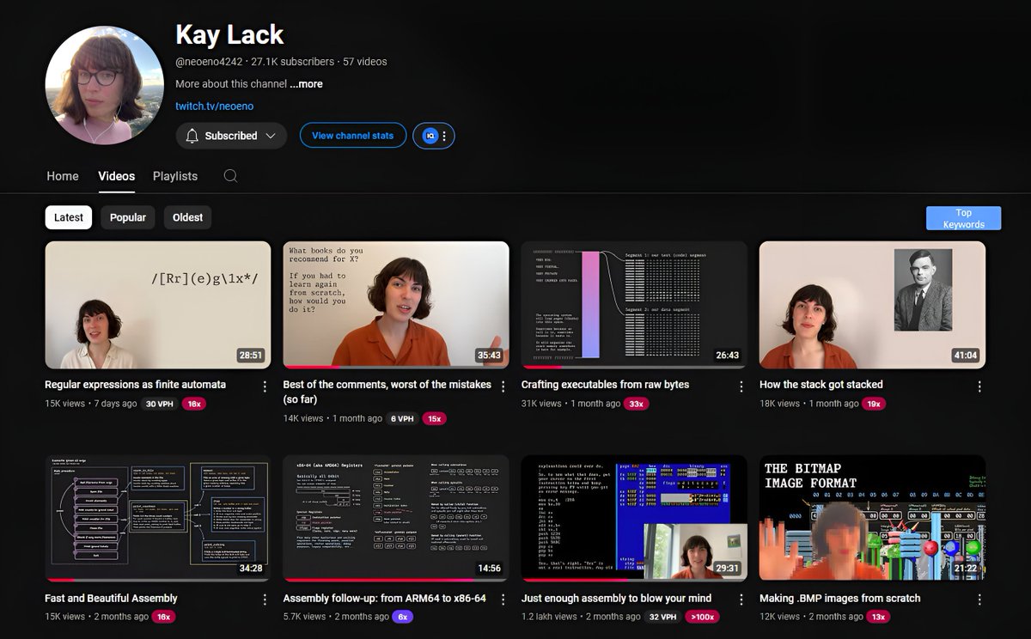
Task: Play the Alan Turing photo thumbnail
Action: click(872, 305)
